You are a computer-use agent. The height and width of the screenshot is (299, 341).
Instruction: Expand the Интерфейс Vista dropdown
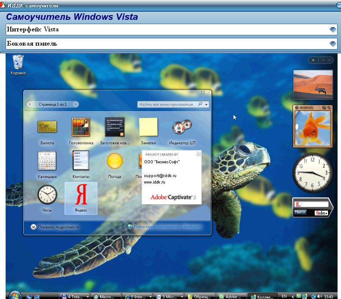pyautogui.click(x=332, y=30)
